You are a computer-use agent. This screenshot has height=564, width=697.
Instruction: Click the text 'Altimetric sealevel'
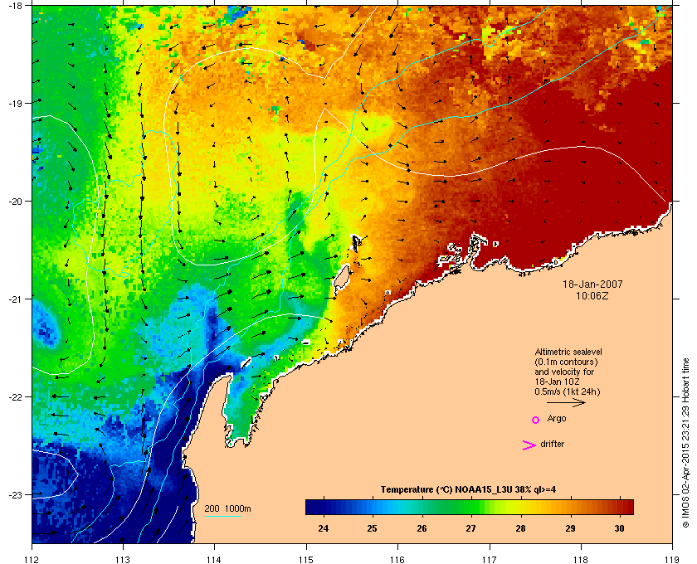[x=568, y=352]
